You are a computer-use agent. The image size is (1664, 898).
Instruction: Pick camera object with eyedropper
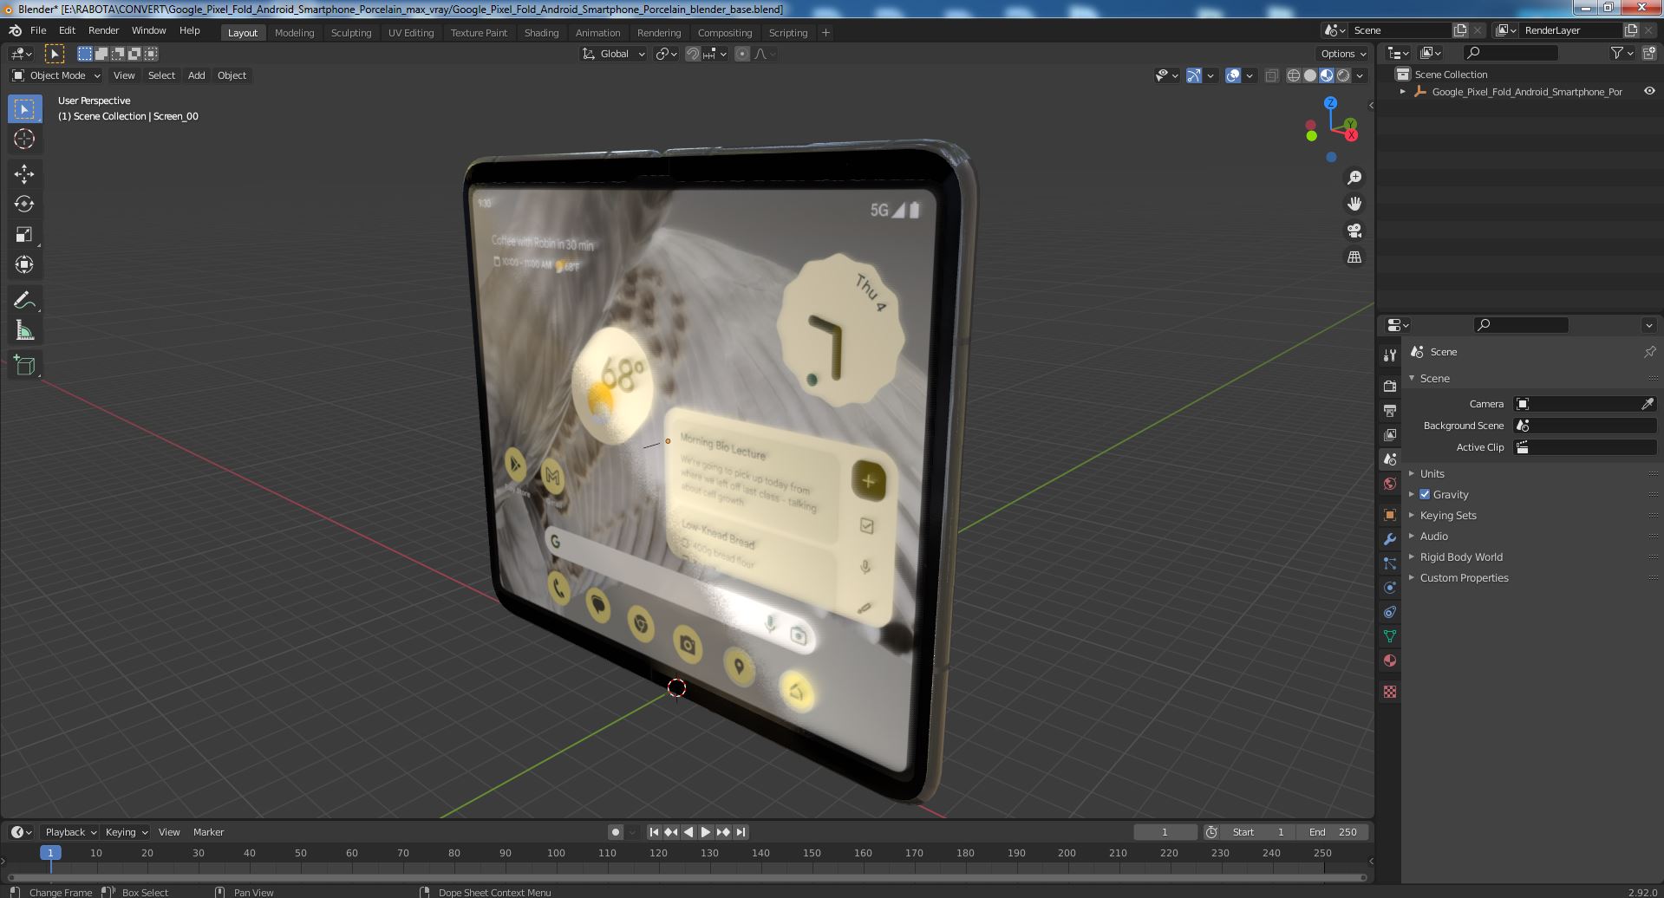coord(1648,404)
